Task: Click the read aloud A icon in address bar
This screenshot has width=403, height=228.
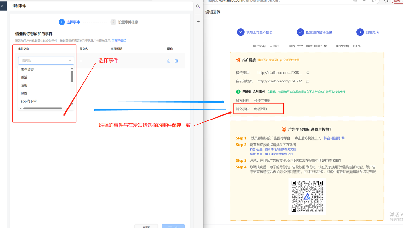Action: (365, 1)
